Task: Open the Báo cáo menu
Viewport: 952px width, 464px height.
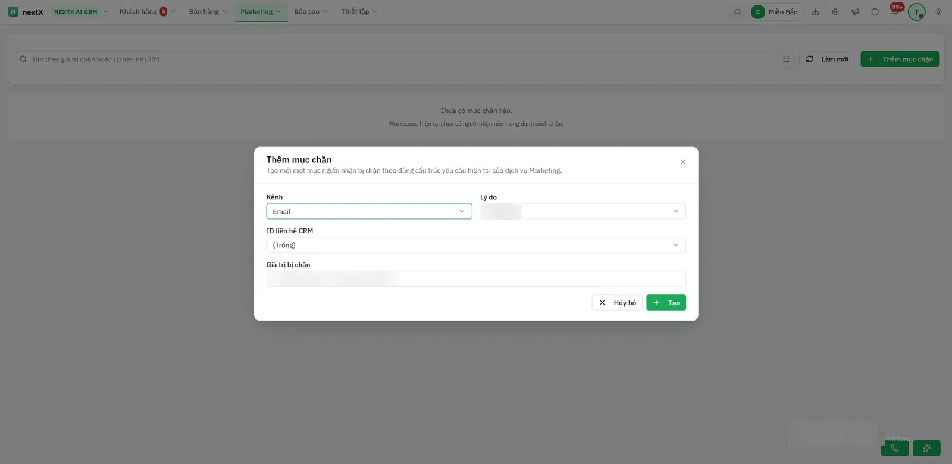Action: pyautogui.click(x=311, y=12)
